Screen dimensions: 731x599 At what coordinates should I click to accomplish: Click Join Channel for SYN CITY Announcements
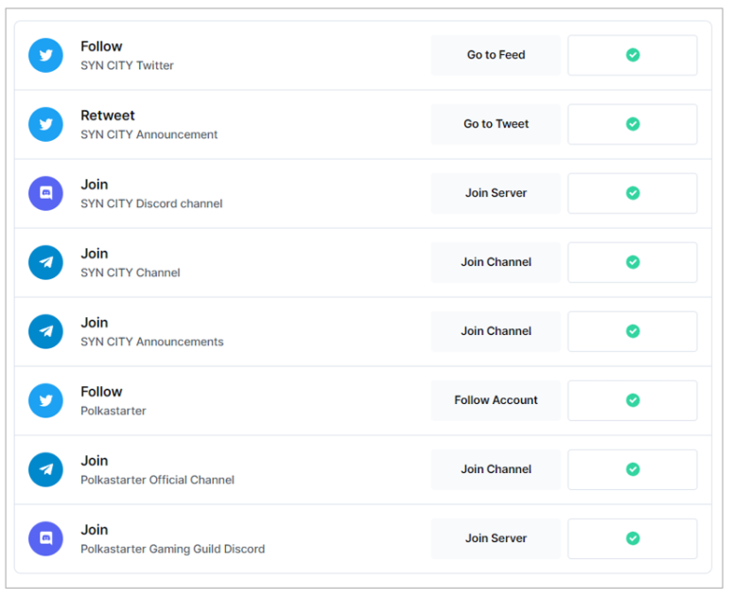(x=496, y=331)
